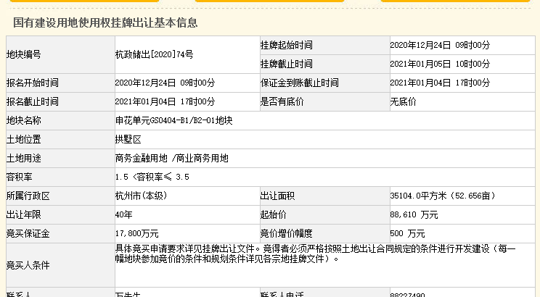Click the 报名截止时间 date value
The height and width of the screenshot is (297, 540).
click(165, 101)
